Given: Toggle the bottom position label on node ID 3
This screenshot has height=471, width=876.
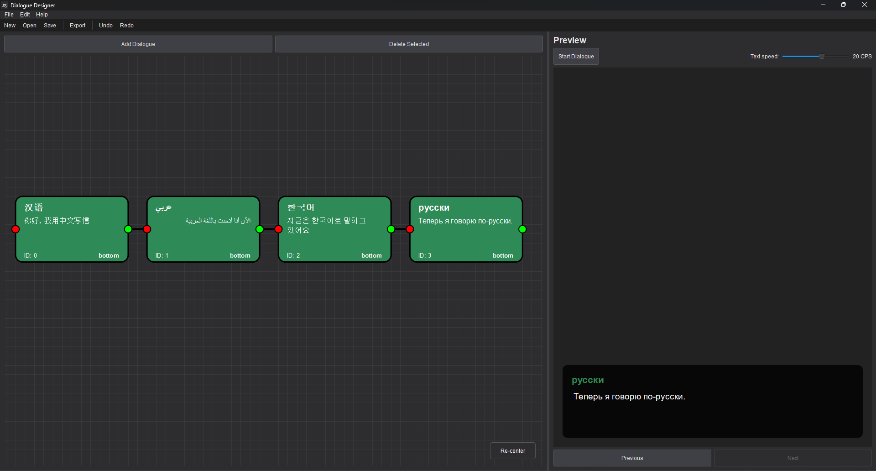Looking at the screenshot, I should click(x=502, y=255).
